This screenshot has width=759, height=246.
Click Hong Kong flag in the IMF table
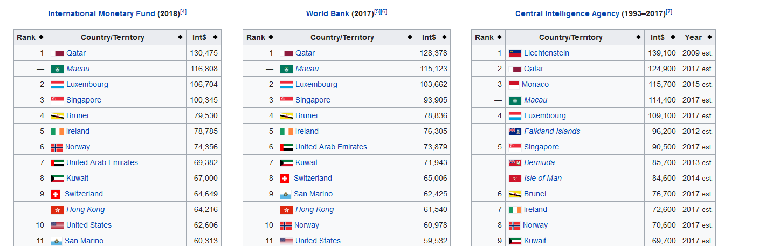click(x=57, y=210)
